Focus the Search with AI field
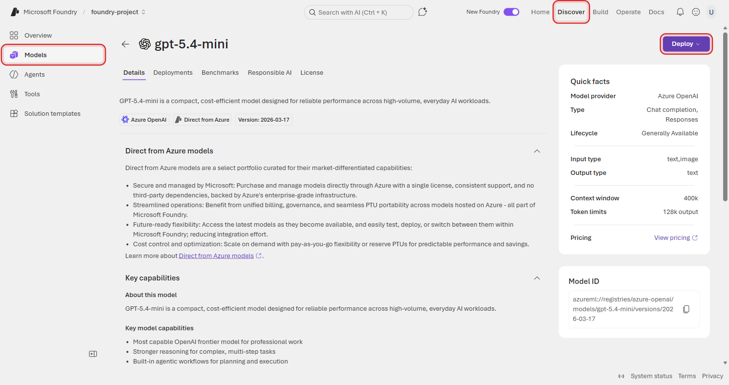729x385 pixels. click(x=359, y=12)
